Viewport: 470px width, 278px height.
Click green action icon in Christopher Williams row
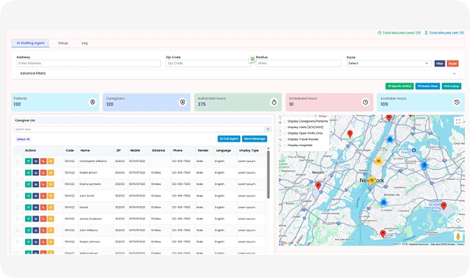point(28,161)
